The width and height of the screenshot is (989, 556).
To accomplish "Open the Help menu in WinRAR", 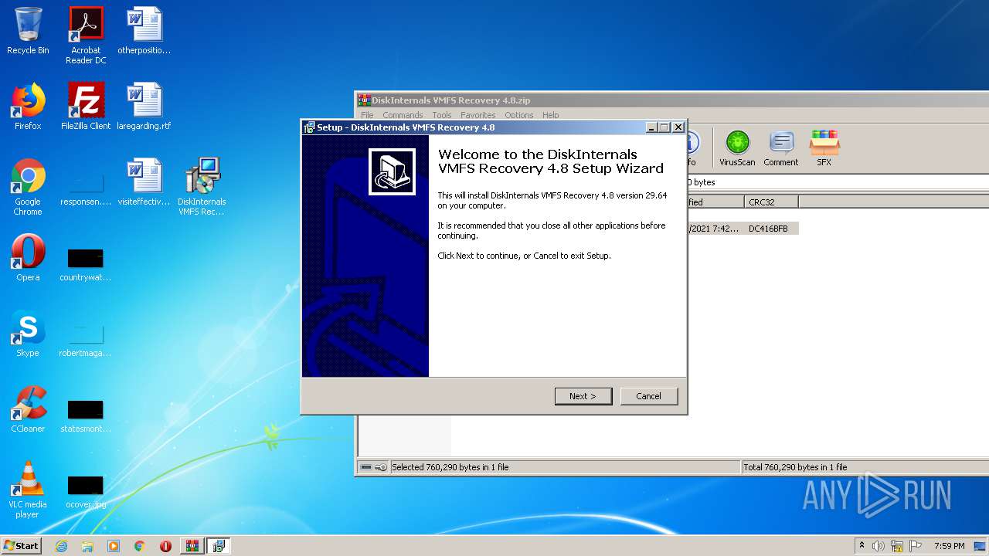I will [x=550, y=115].
